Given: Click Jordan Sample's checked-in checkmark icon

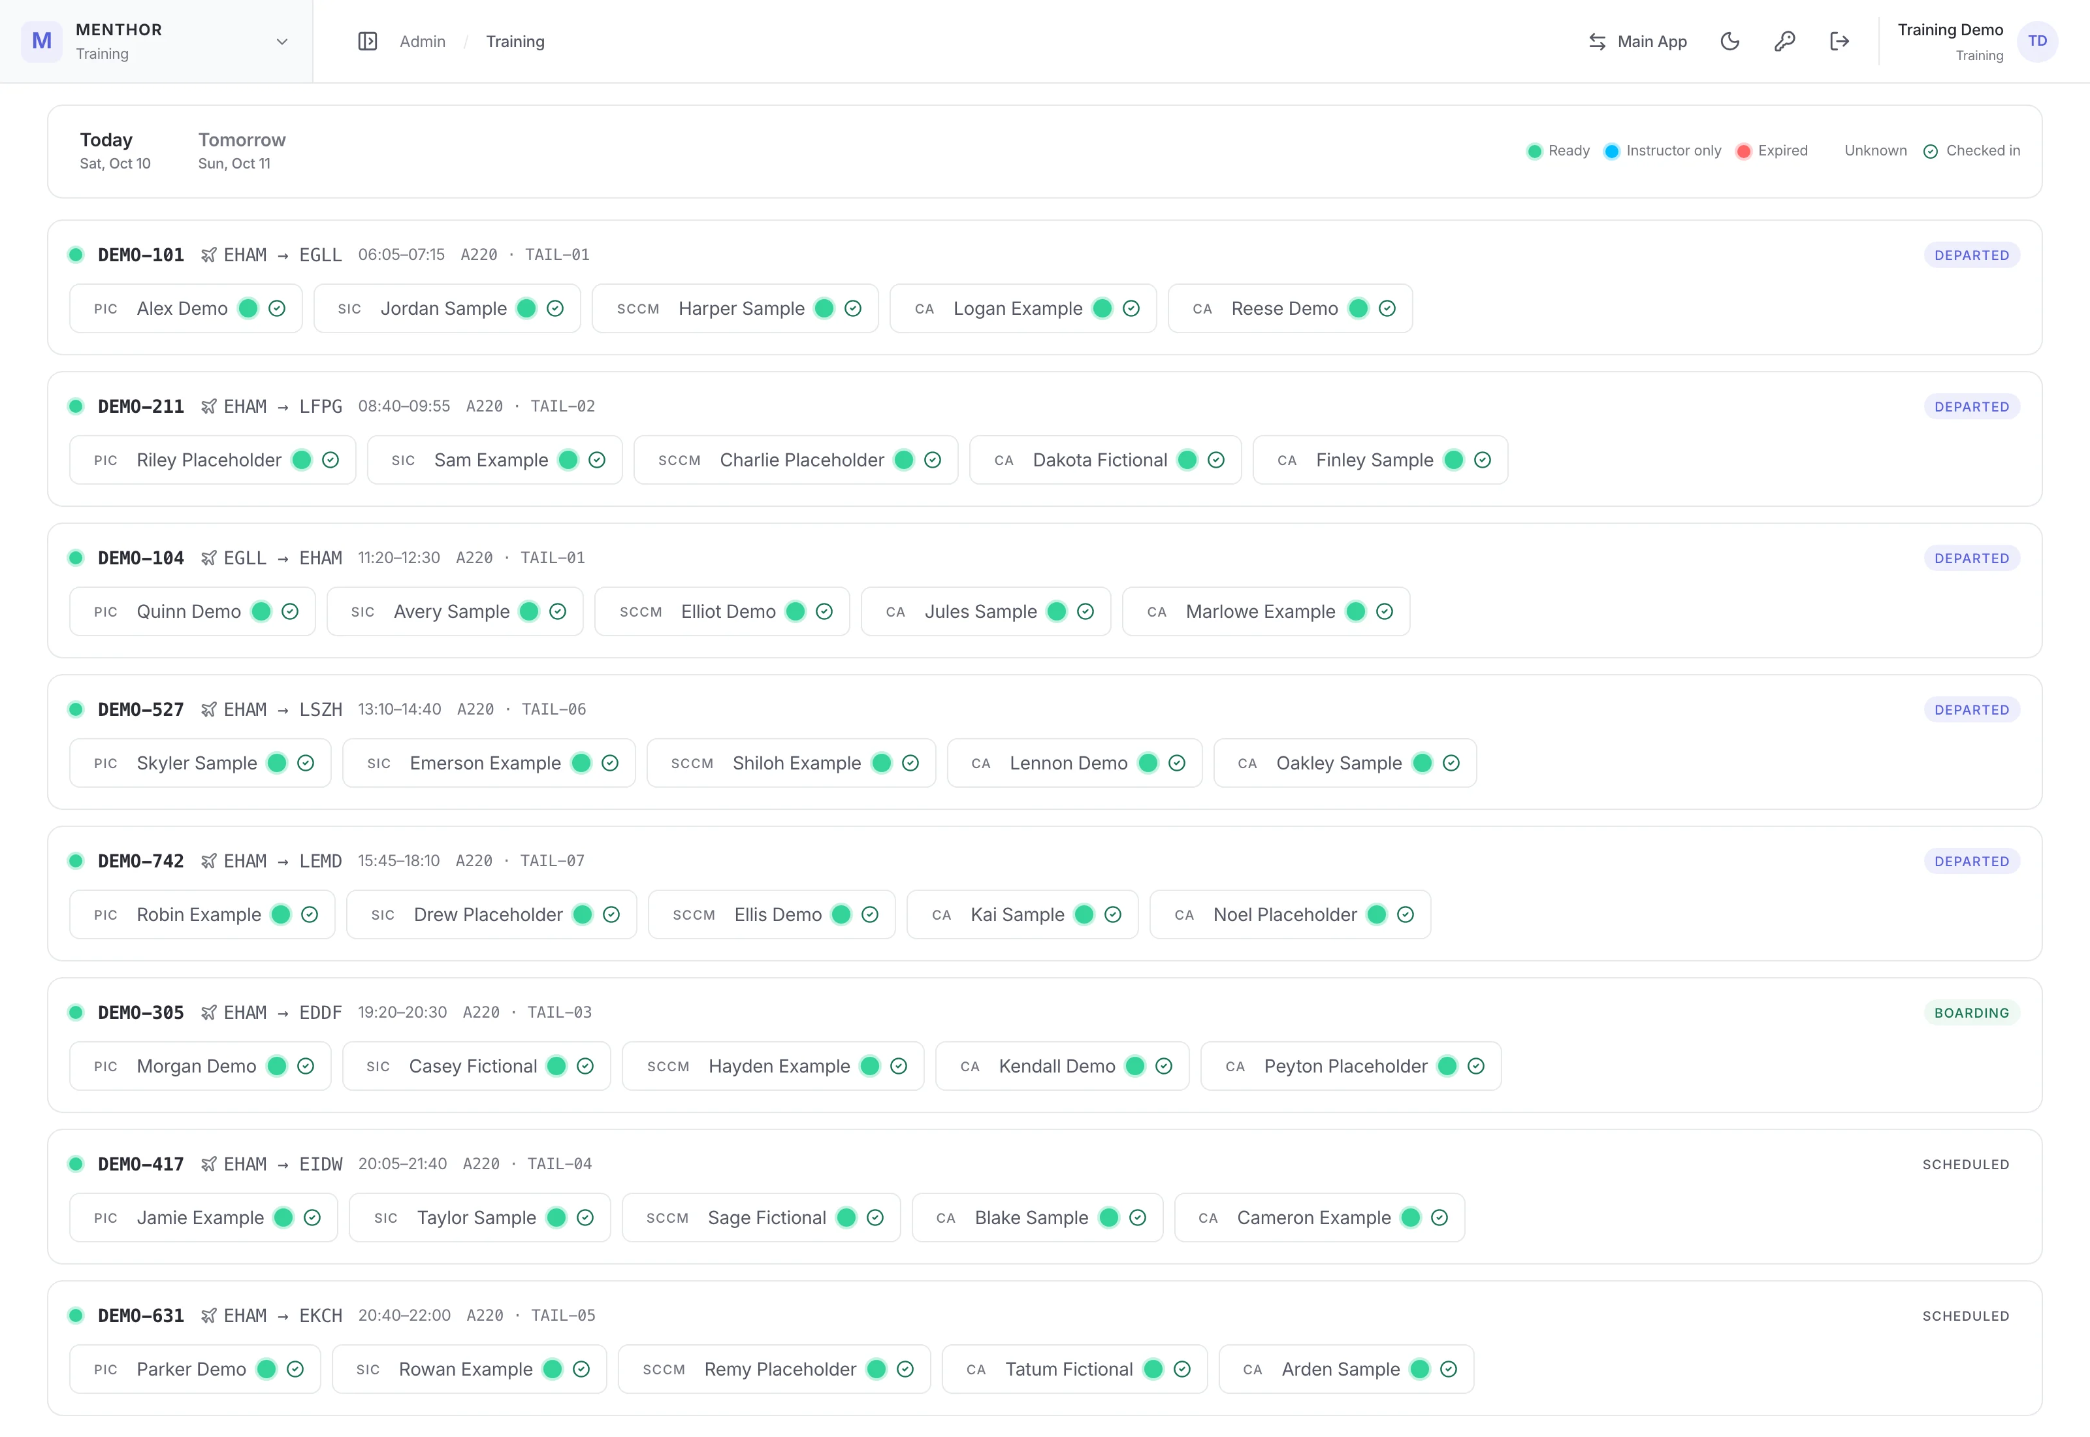Looking at the screenshot, I should [555, 309].
